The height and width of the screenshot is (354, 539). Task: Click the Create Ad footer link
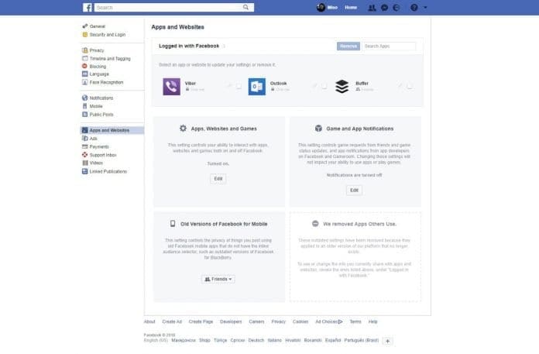(172, 321)
